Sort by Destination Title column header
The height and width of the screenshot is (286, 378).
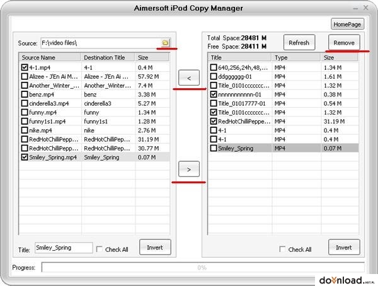108,57
